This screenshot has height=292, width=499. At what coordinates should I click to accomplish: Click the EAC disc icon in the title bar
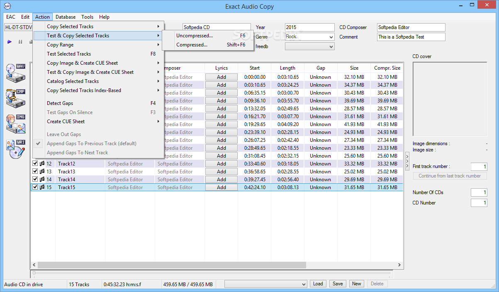(7, 6)
